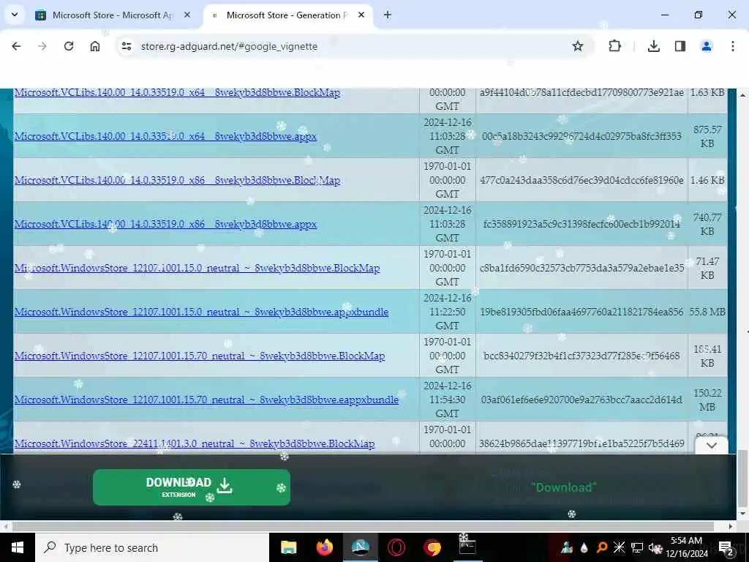Open Opera browser from the taskbar
749x562 pixels.
click(x=396, y=547)
